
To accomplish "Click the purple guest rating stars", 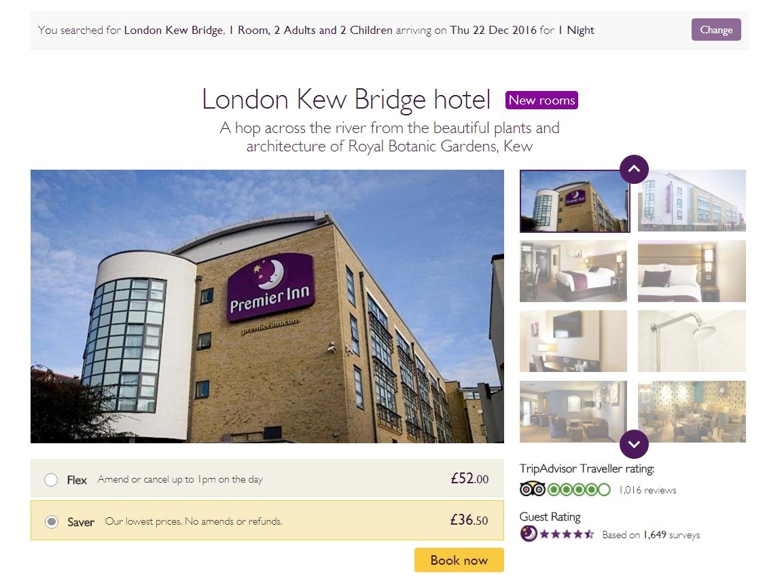I will (567, 534).
